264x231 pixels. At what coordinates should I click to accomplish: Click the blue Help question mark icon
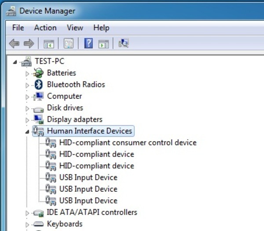(88, 44)
